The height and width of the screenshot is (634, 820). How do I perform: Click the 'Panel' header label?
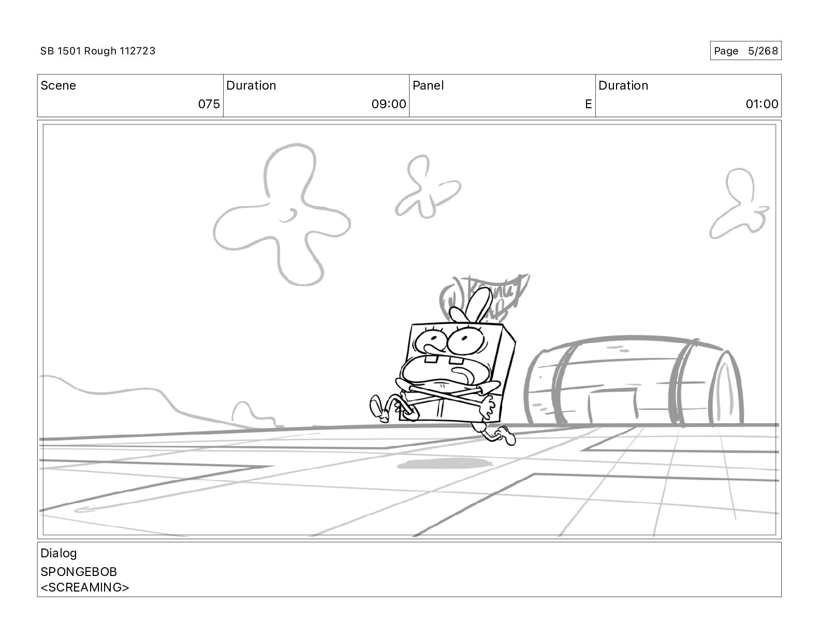tap(428, 85)
